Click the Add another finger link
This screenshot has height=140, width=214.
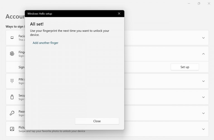click(45, 43)
